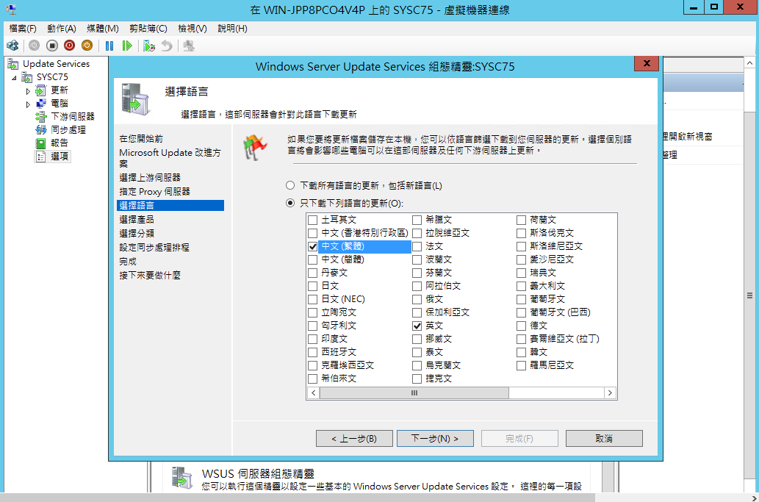Open the 剪貼簿(C) menu
Image resolution: width=759 pixels, height=502 pixels.
click(x=148, y=29)
